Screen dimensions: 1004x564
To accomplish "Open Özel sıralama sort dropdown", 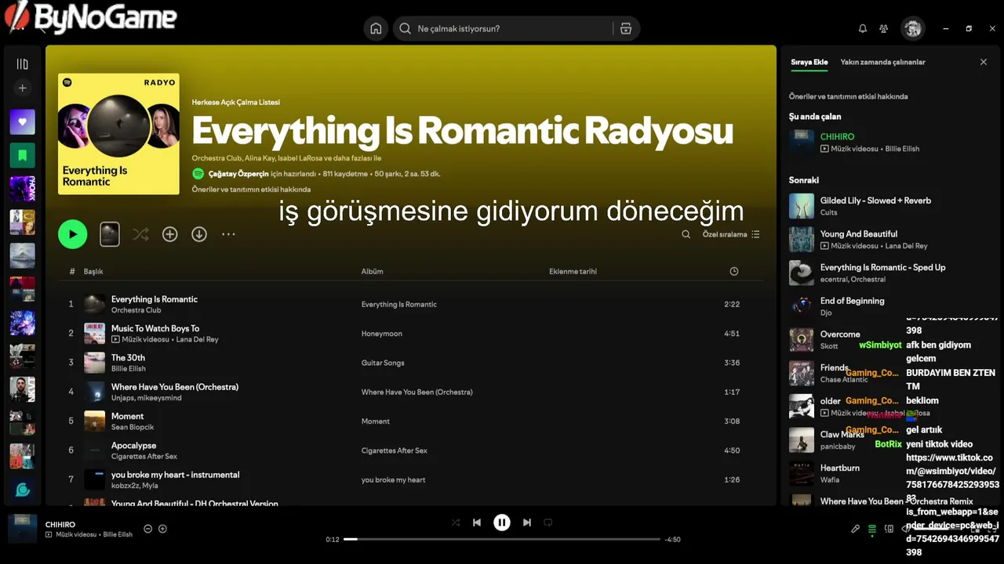I will coord(731,234).
